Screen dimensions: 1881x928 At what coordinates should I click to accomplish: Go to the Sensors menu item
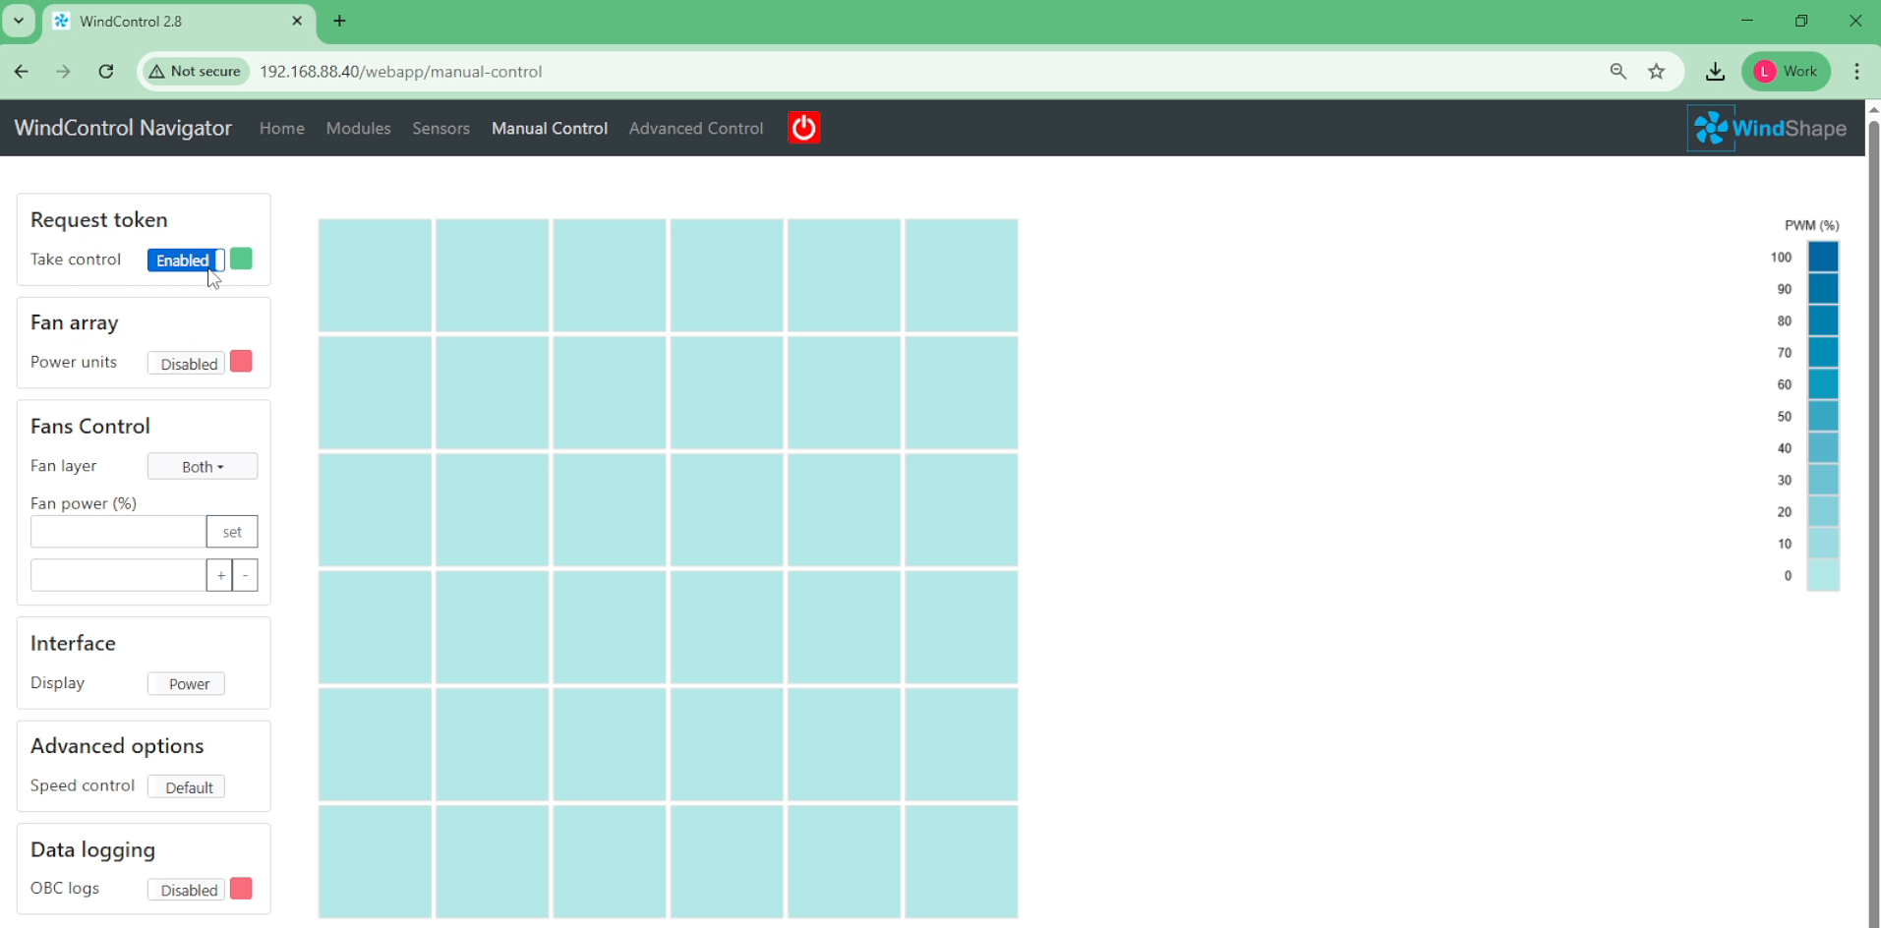click(x=441, y=129)
